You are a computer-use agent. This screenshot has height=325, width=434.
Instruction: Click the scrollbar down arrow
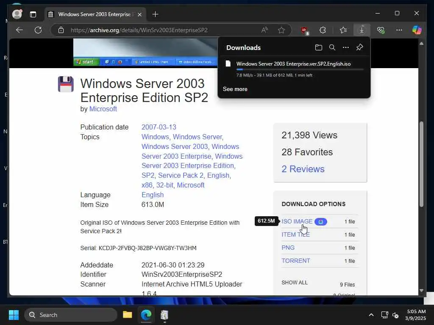pos(421,290)
